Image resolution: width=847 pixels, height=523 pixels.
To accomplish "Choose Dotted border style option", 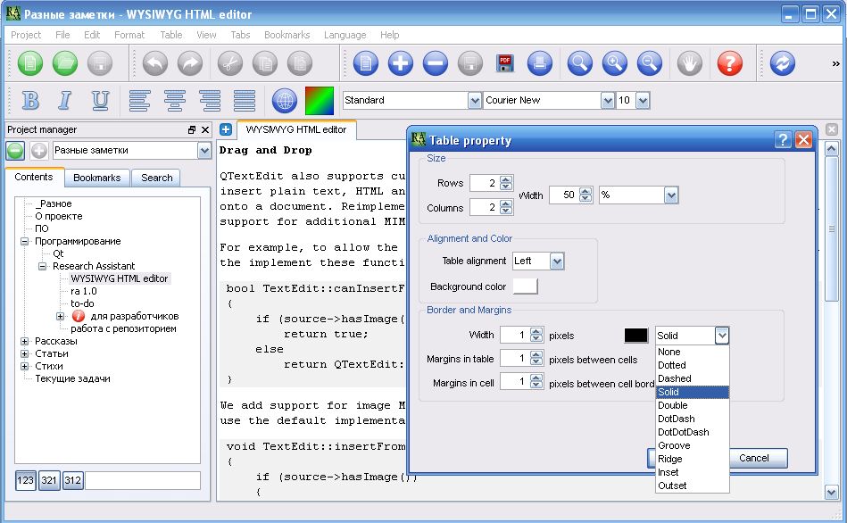I will (x=692, y=365).
